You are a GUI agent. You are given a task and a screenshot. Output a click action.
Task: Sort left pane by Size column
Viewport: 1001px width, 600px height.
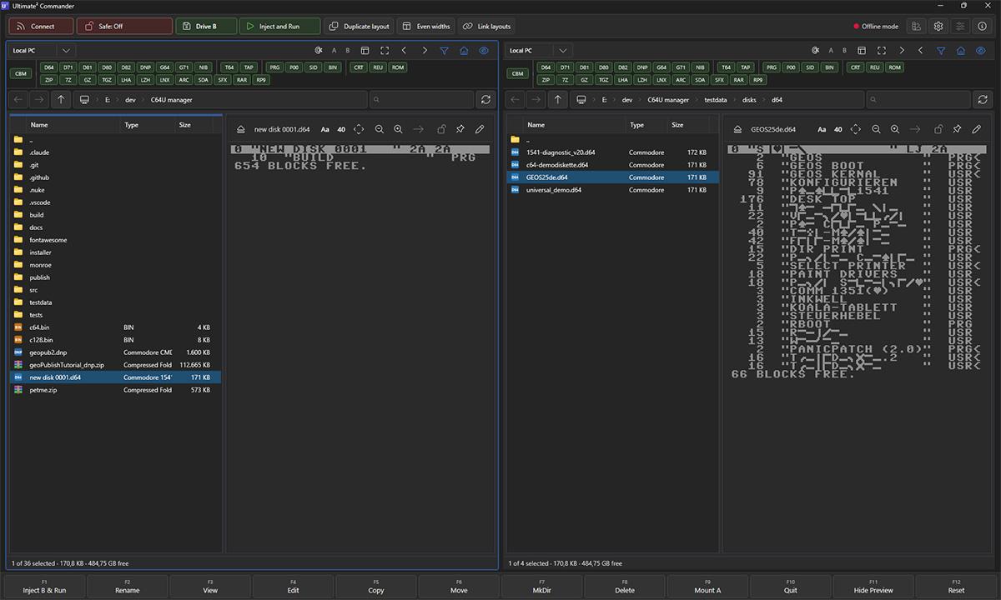pos(184,125)
